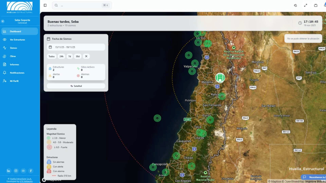This screenshot has height=183, width=326.
Task: Open the LinkedIn social icon
Action: click(9, 171)
